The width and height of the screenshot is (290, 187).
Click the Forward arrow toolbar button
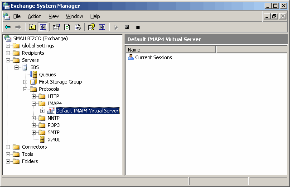pos(18,27)
